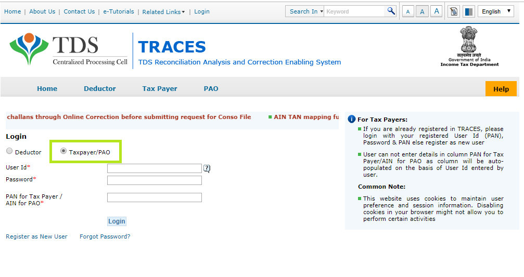Screen dimensions: 524x277
Task: Select the Deductor radio button
Action: coord(9,151)
